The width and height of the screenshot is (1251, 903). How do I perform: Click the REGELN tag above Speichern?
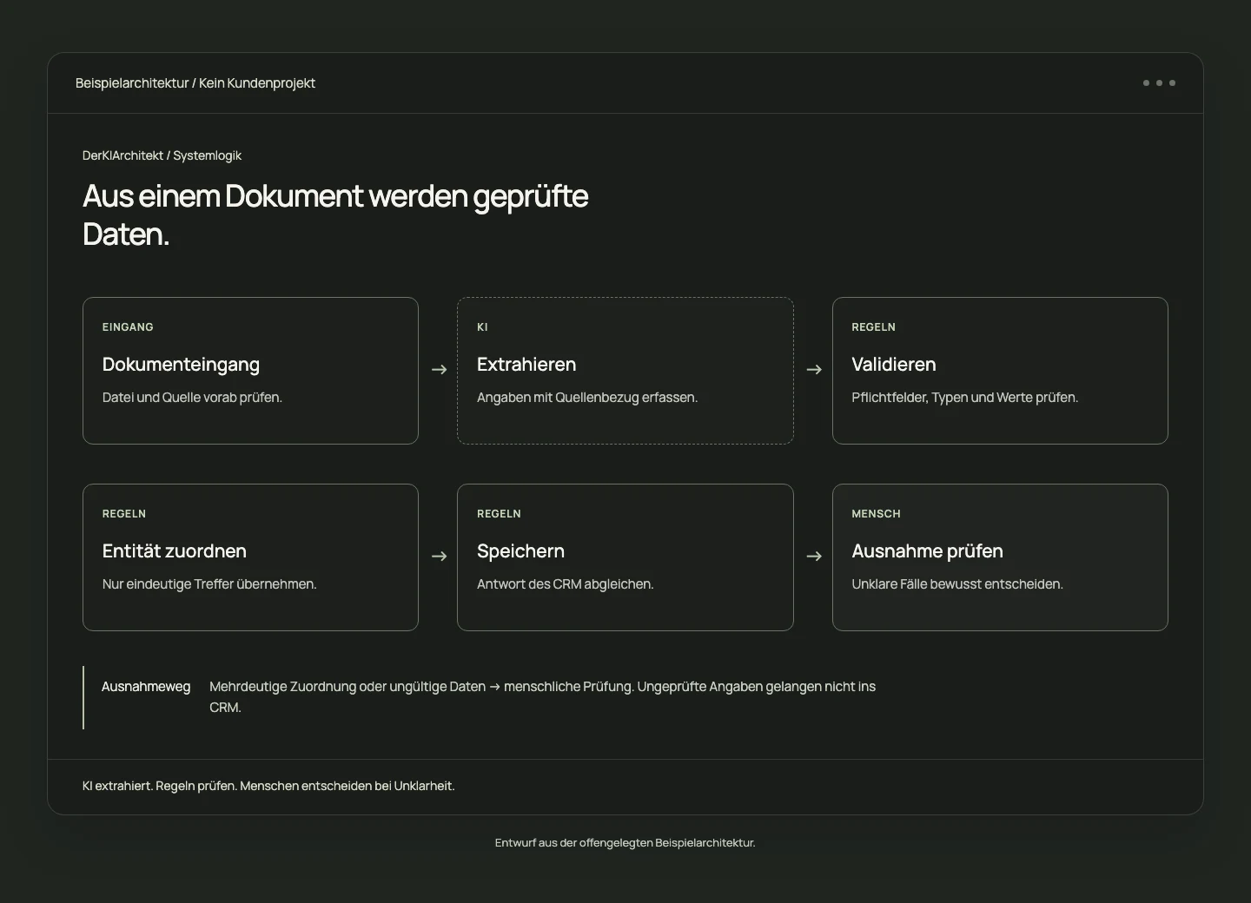click(499, 514)
